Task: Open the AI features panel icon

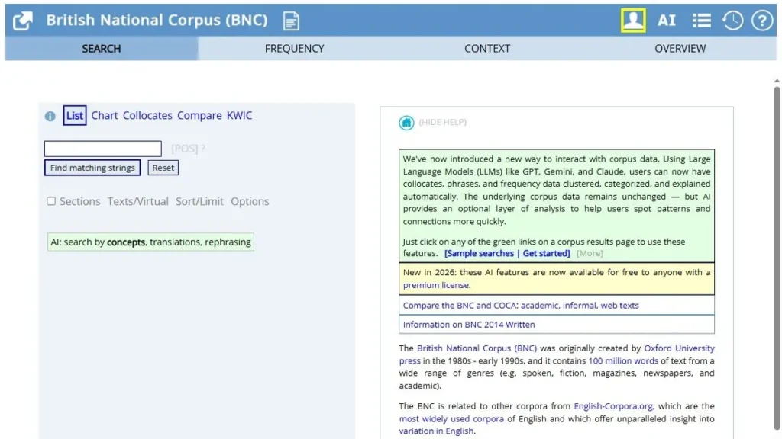Action: coord(666,21)
